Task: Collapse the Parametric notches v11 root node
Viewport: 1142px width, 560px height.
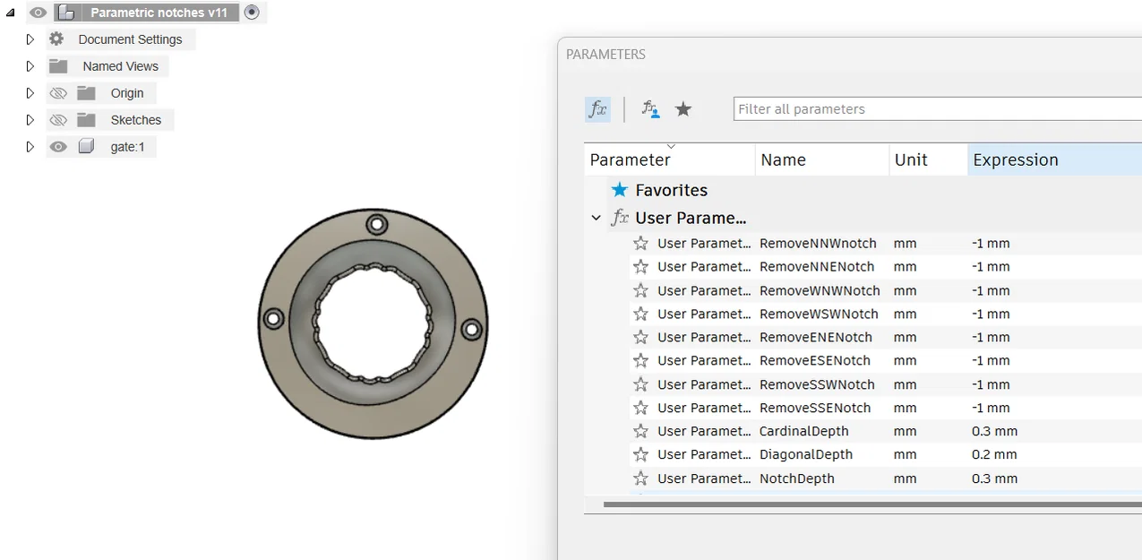Action: click(x=11, y=13)
